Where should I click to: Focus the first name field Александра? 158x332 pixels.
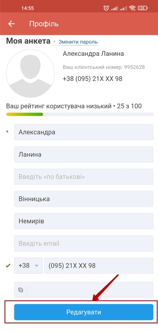click(x=84, y=132)
